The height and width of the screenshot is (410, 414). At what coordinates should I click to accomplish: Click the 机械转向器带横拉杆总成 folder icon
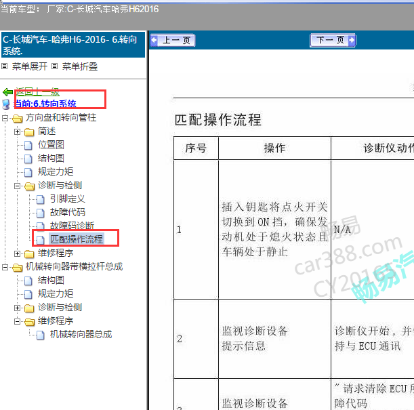(17, 268)
